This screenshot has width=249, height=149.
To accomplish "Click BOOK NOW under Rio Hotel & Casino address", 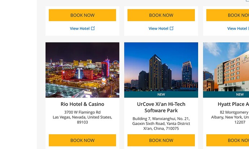I will click(x=82, y=140).
